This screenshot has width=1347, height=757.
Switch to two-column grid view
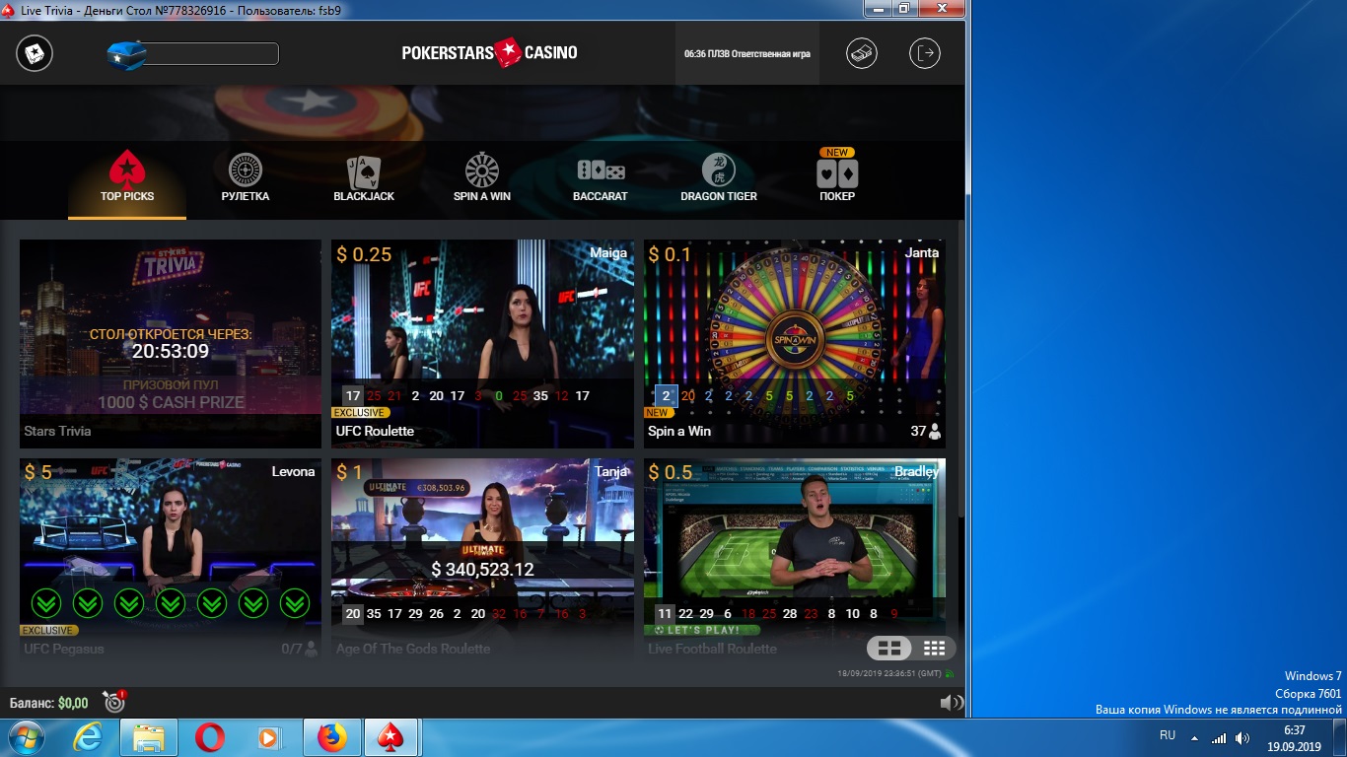point(889,648)
